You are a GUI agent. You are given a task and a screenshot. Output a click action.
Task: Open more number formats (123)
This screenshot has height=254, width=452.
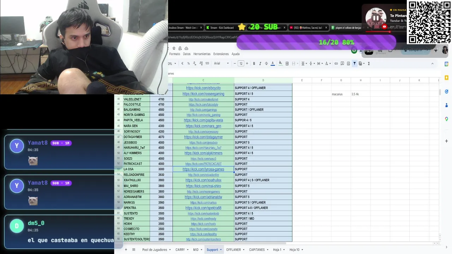point(207,64)
